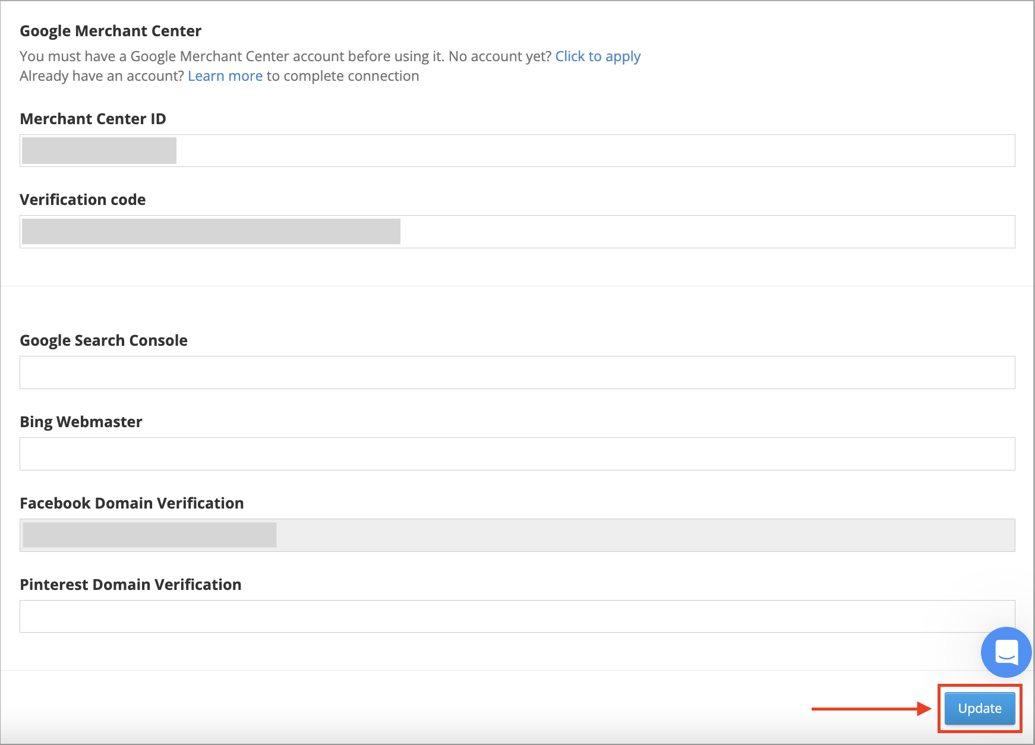
Task: Click the blue Update button
Action: tap(979, 708)
